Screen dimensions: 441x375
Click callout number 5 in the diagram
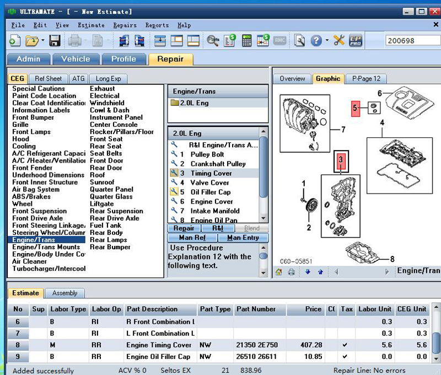click(x=356, y=108)
